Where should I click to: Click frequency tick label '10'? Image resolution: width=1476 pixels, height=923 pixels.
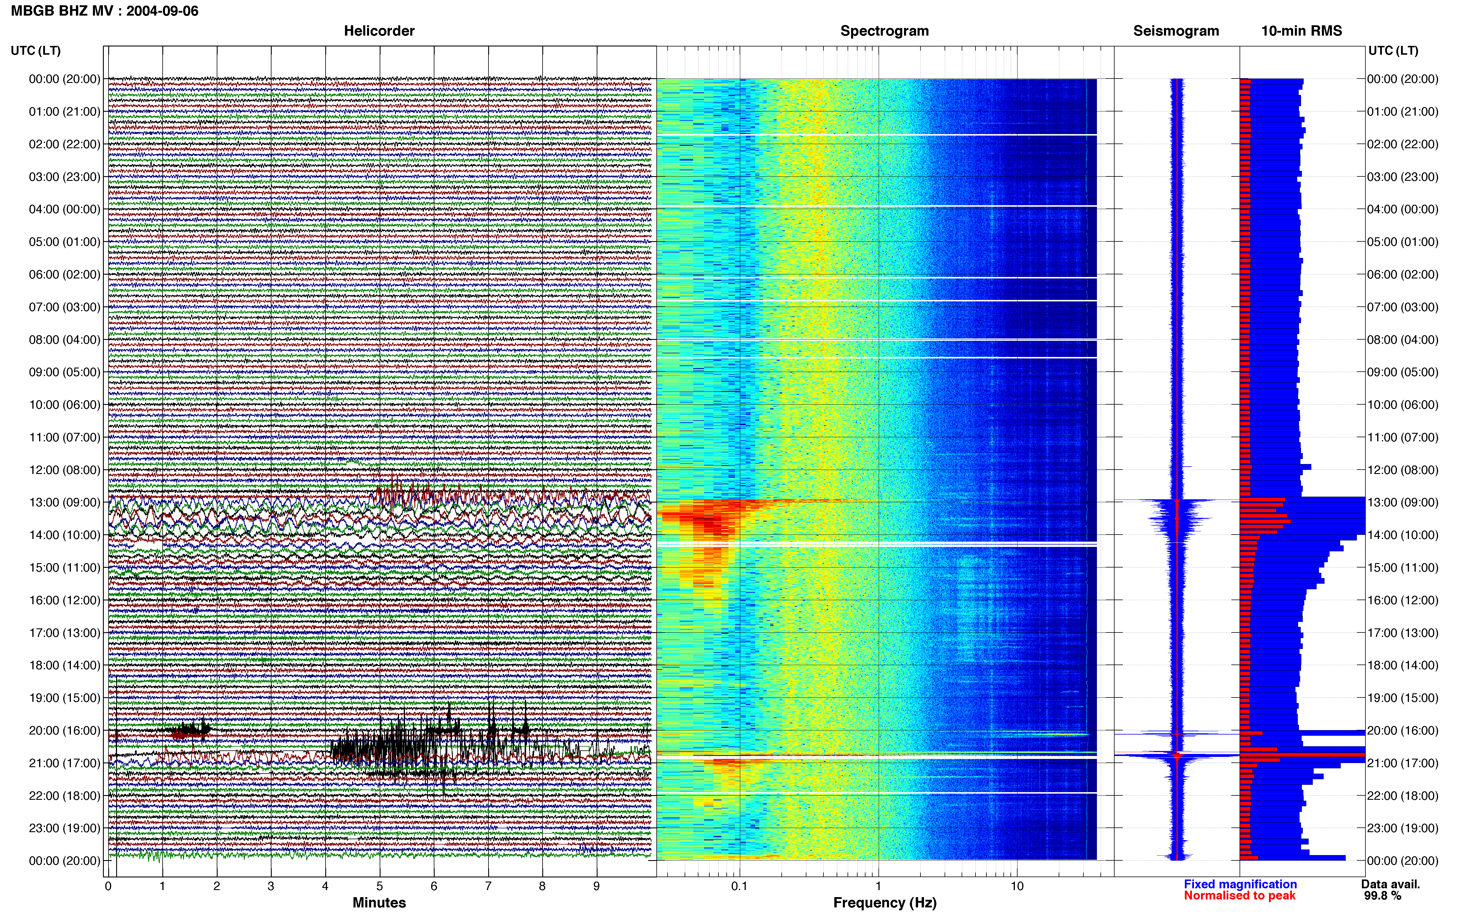[1016, 886]
